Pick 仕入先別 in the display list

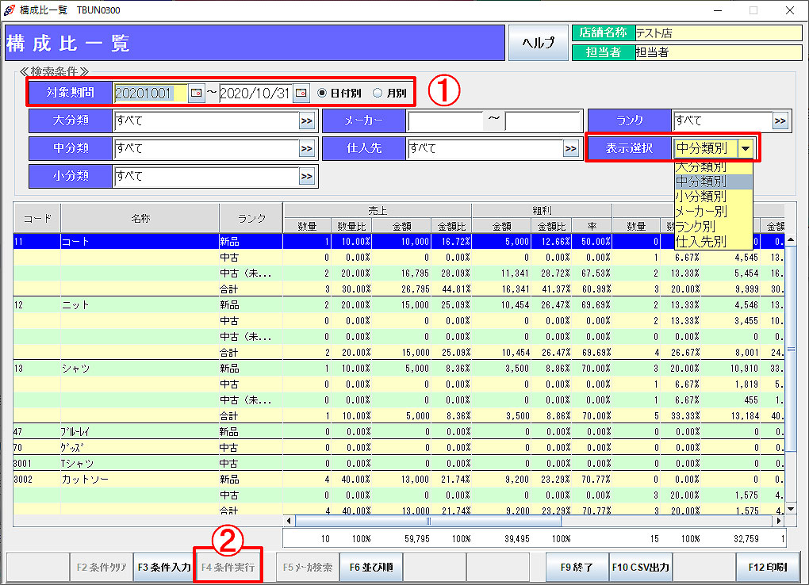click(x=700, y=242)
